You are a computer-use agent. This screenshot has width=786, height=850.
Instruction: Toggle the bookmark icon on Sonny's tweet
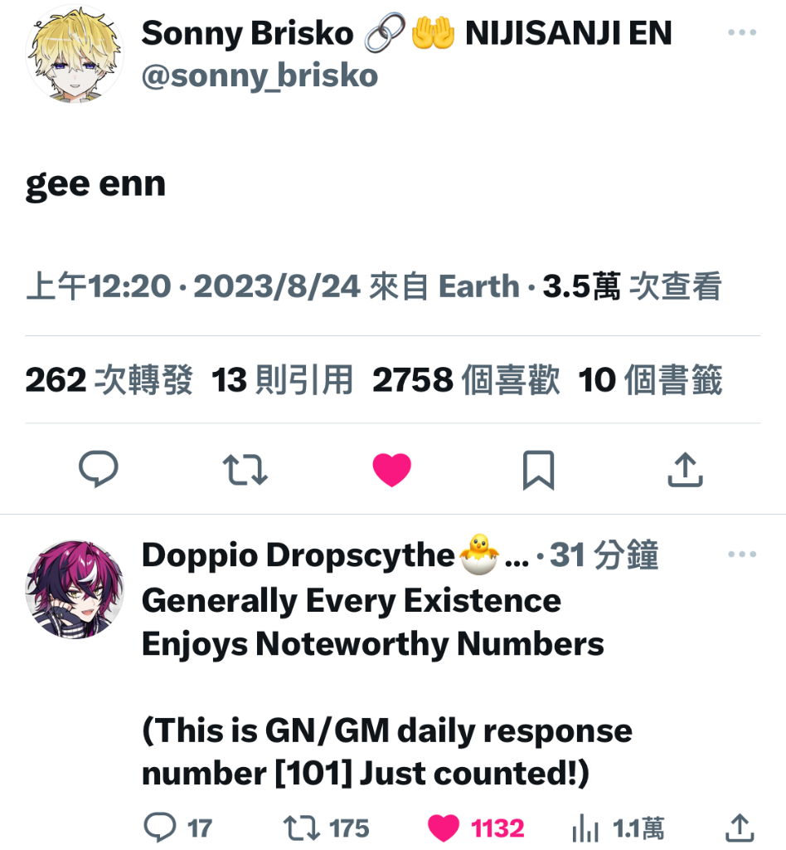(539, 470)
